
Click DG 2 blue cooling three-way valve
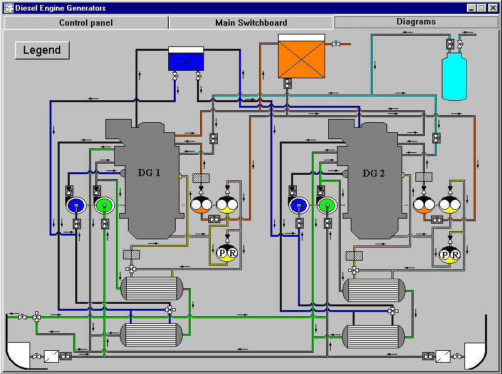pos(393,311)
